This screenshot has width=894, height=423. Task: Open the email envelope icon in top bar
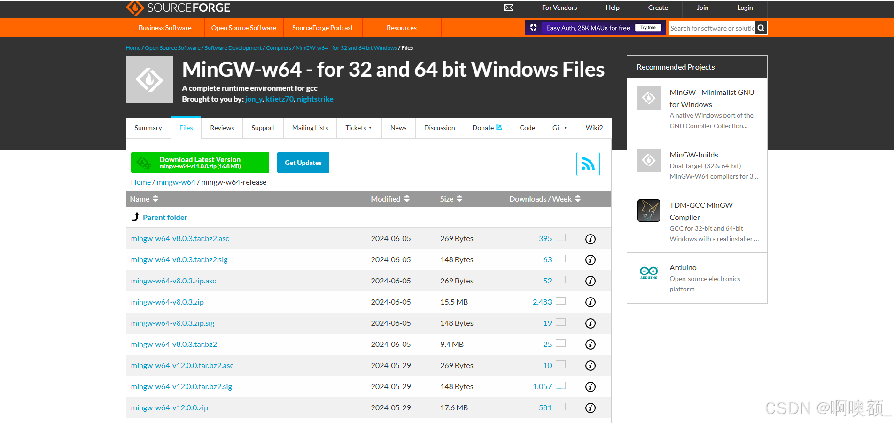508,8
